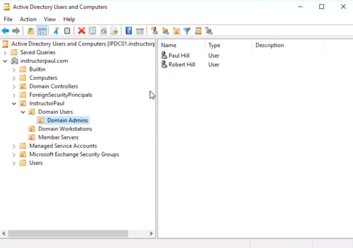Select the Paul Hill user entry
The image size is (353, 248).
point(179,56)
